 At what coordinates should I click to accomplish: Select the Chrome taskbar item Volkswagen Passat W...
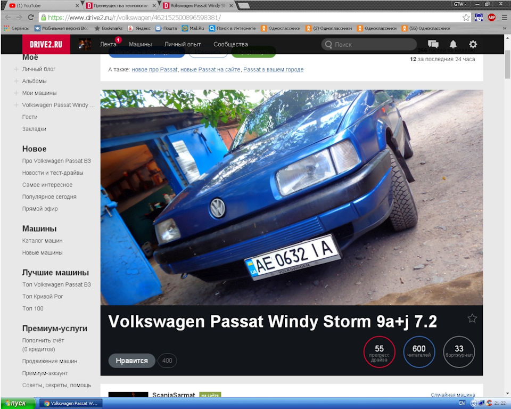tap(71, 404)
